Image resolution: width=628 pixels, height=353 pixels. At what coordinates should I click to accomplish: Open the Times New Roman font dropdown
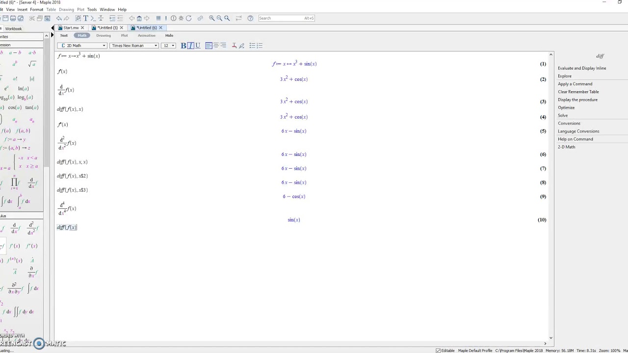(x=134, y=46)
